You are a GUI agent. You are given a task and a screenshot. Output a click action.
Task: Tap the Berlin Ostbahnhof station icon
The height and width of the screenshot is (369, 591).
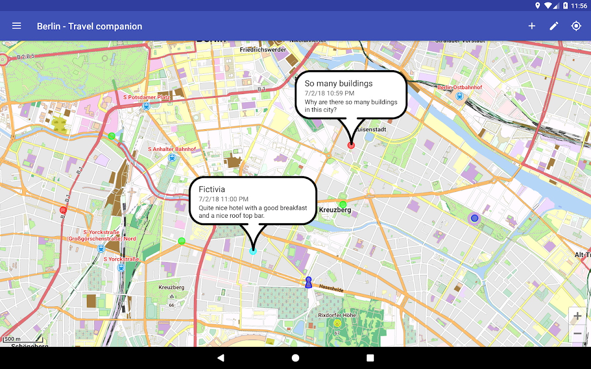coord(459,96)
